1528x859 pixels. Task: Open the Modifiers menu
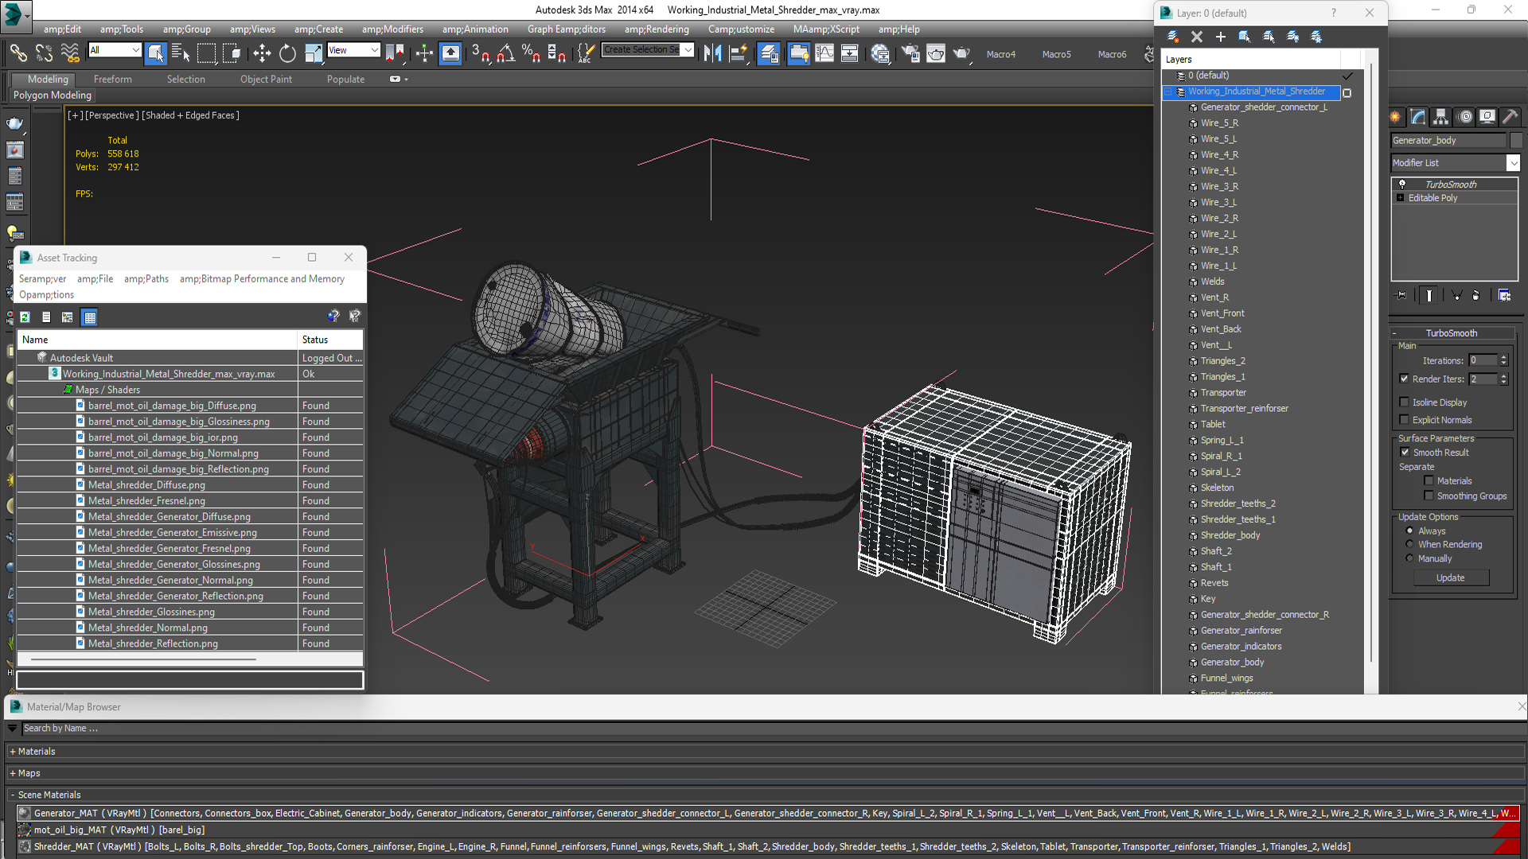392,29
